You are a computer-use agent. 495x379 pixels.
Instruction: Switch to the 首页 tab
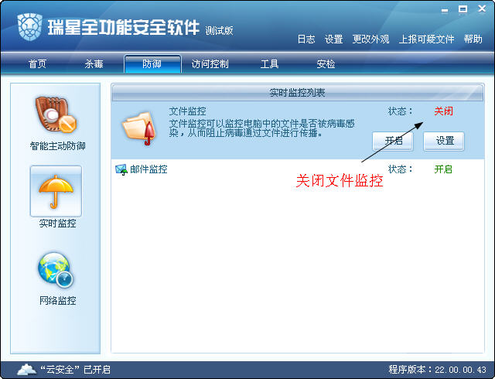(x=37, y=64)
